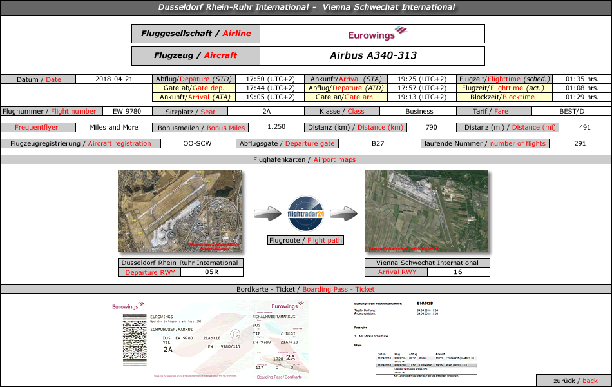The width and height of the screenshot is (612, 387).
Task: Select scheduled flighttime 01:35 hrs.
Action: click(582, 79)
